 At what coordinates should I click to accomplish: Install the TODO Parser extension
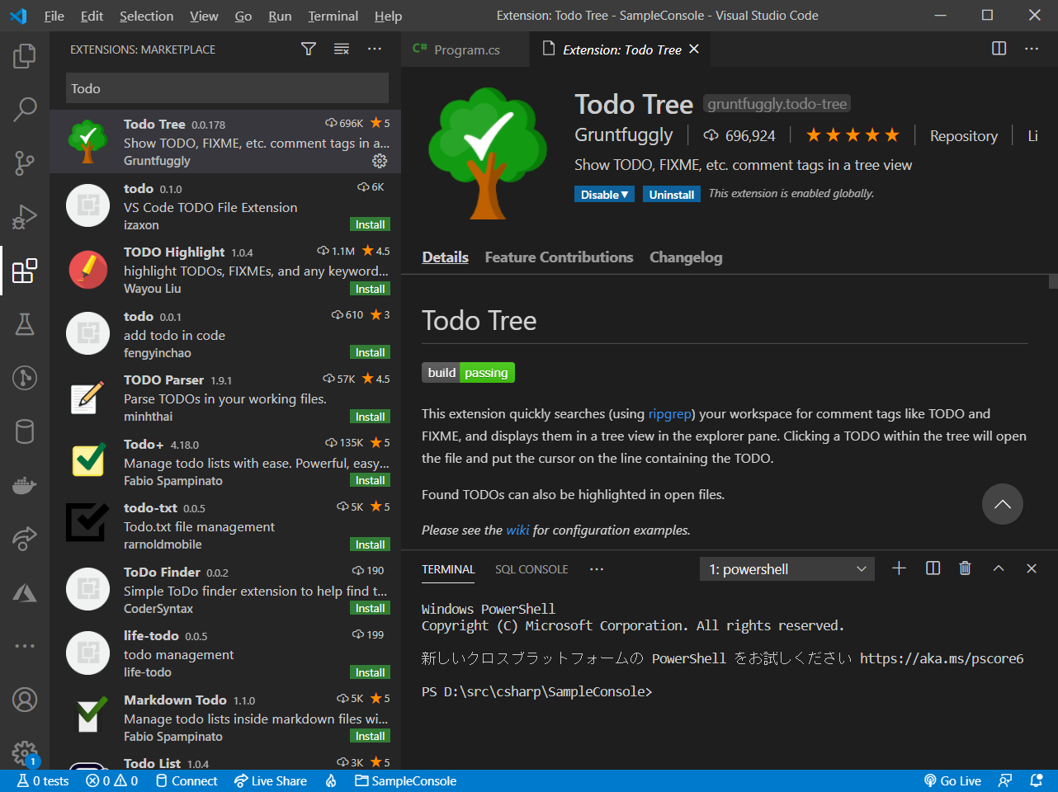[370, 417]
